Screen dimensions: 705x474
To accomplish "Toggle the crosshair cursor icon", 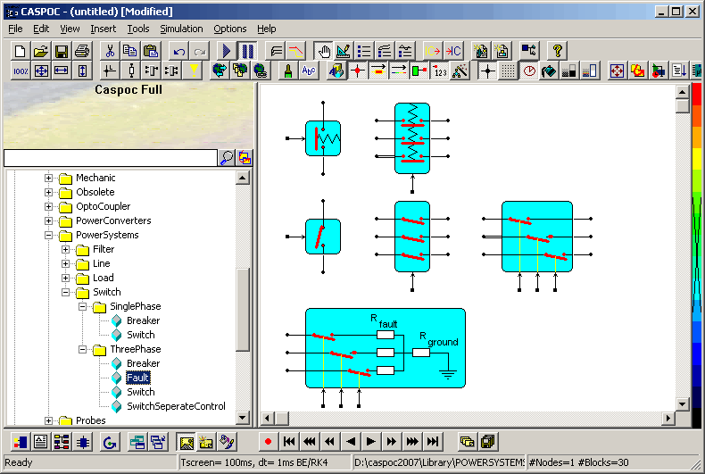I will [487, 71].
